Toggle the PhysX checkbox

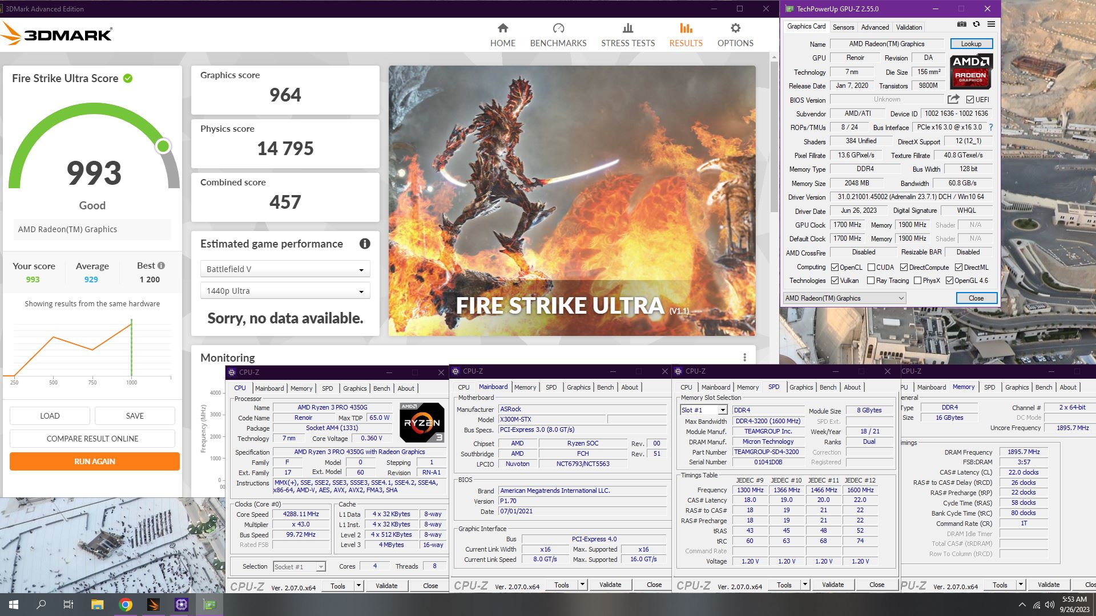point(917,281)
